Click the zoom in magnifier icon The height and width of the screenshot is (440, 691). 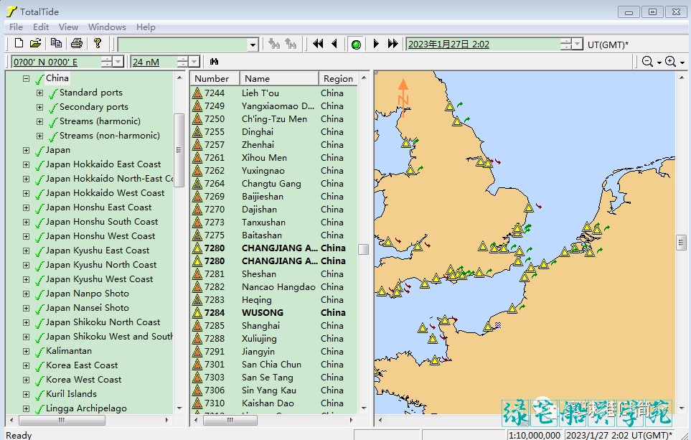point(670,62)
